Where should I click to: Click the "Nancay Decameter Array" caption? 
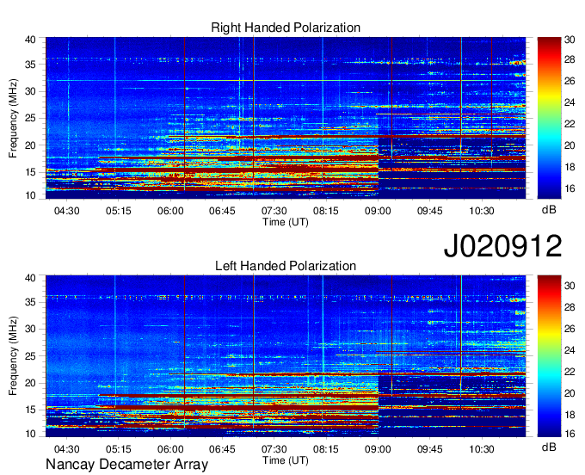click(126, 465)
